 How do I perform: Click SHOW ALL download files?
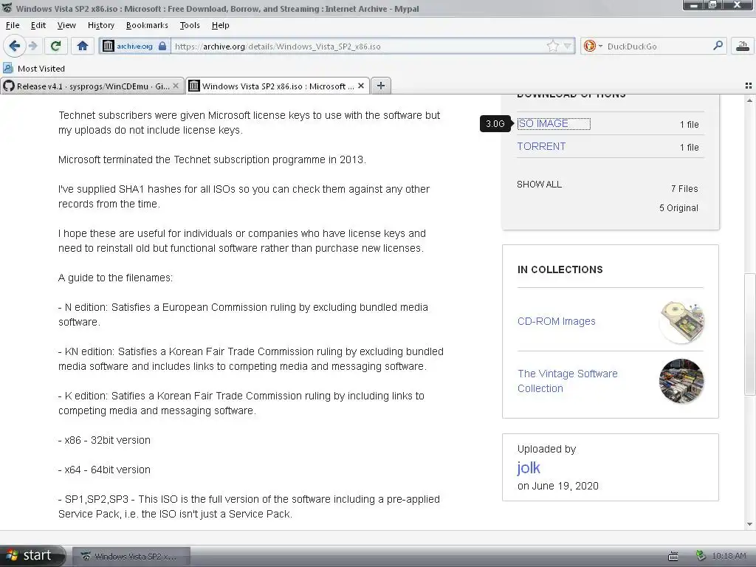tap(539, 184)
